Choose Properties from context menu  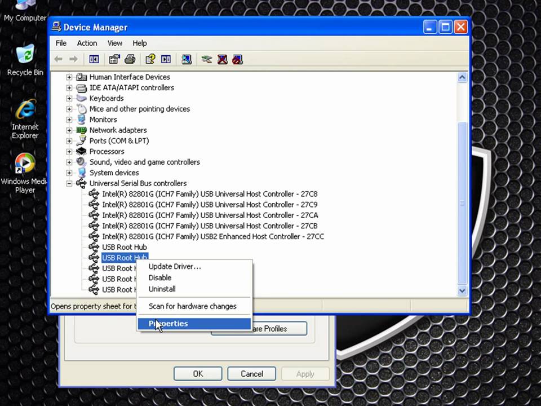click(x=194, y=324)
